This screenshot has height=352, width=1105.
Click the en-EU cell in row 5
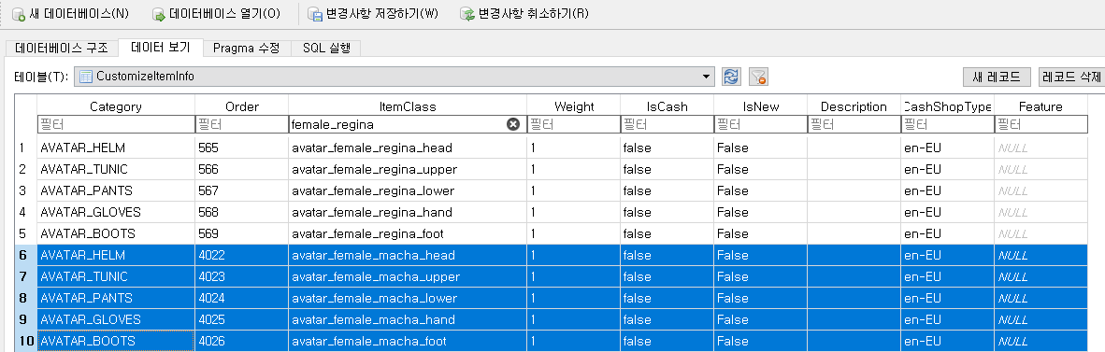point(947,233)
